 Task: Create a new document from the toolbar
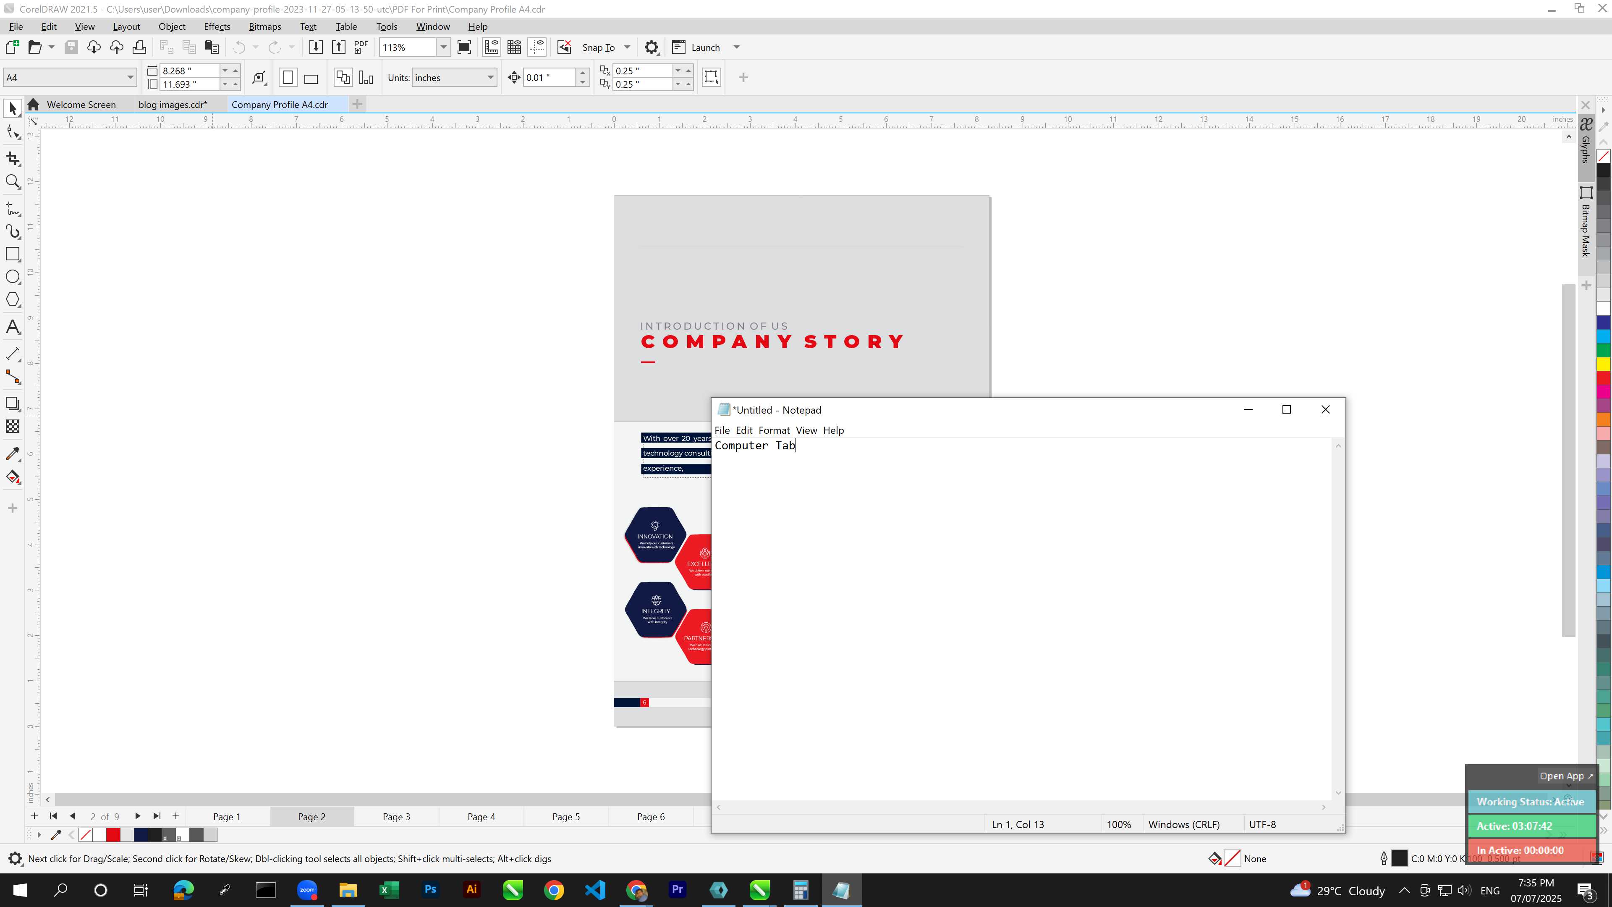[12, 47]
